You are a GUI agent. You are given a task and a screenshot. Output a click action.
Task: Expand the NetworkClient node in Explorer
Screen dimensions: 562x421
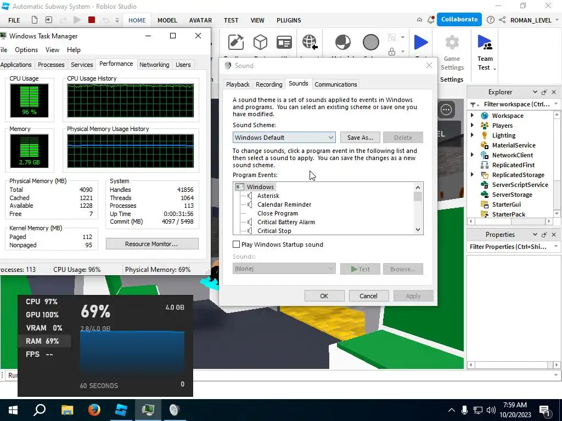coord(473,155)
